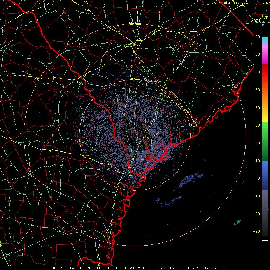Click the "0.5 DEG" elevation text

point(152,268)
